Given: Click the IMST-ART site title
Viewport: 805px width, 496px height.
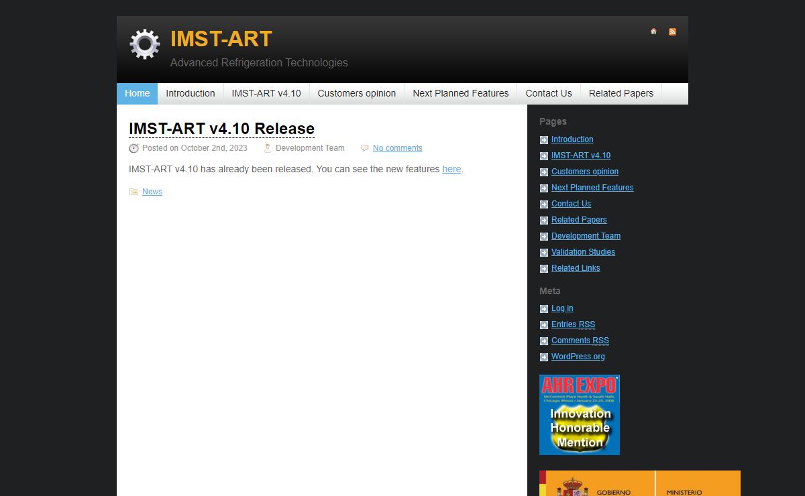Looking at the screenshot, I should (221, 39).
